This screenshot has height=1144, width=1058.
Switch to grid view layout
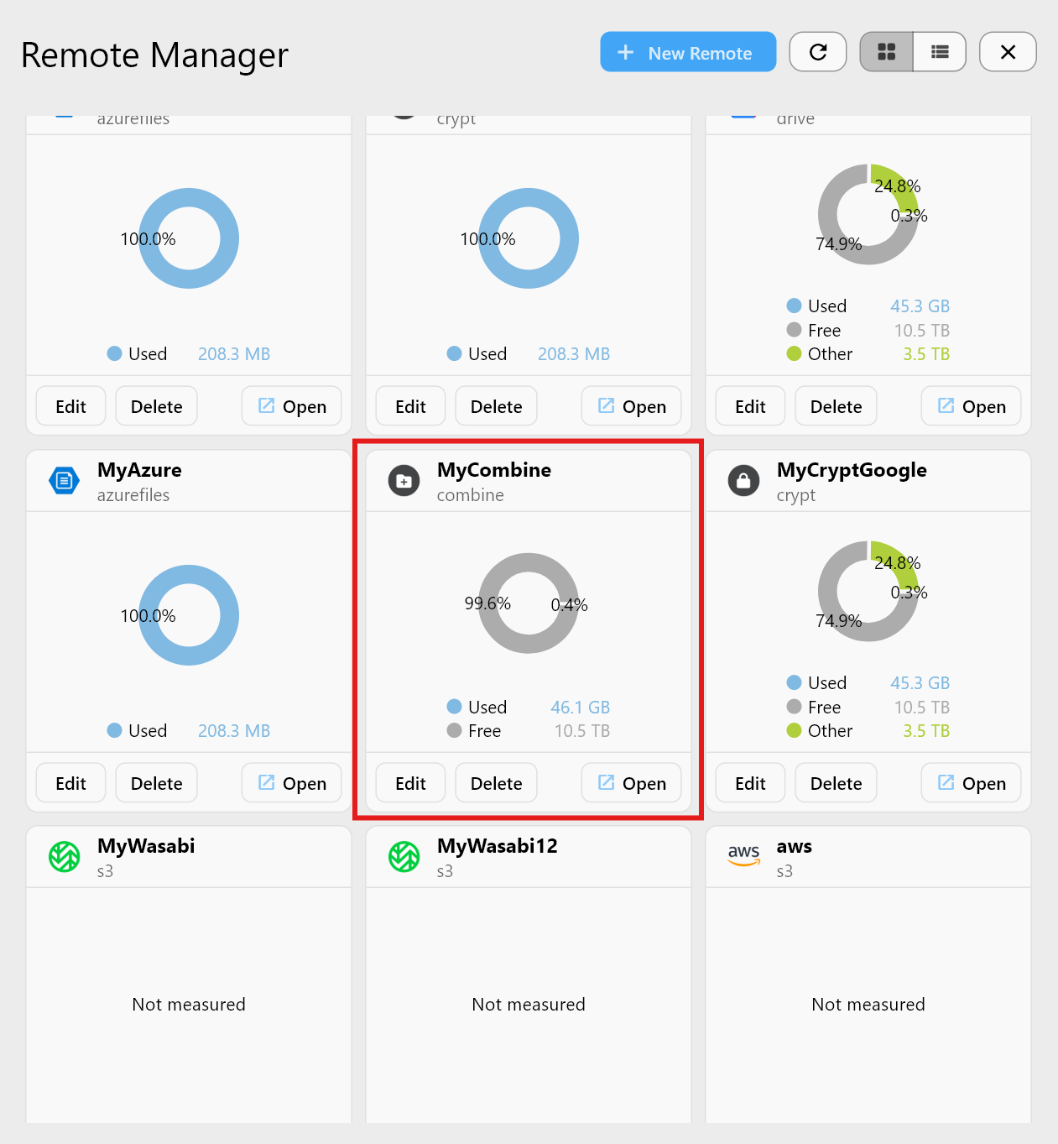[886, 51]
